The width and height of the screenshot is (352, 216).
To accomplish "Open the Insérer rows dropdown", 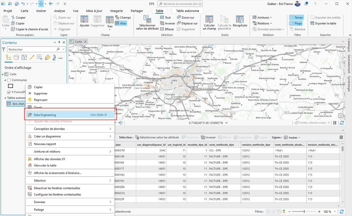I will (x=292, y=138).
